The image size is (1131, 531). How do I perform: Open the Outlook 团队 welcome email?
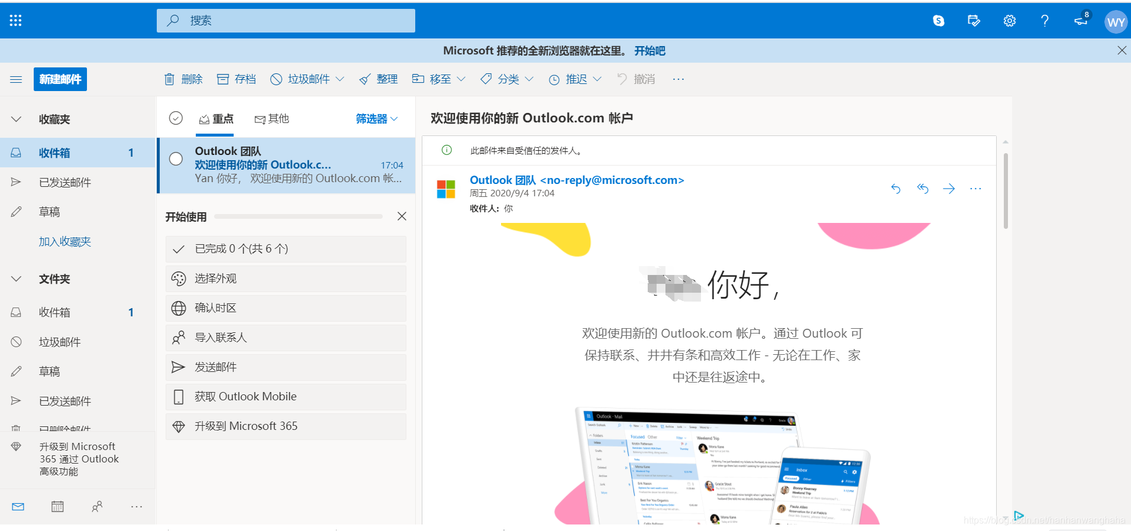pyautogui.click(x=287, y=165)
